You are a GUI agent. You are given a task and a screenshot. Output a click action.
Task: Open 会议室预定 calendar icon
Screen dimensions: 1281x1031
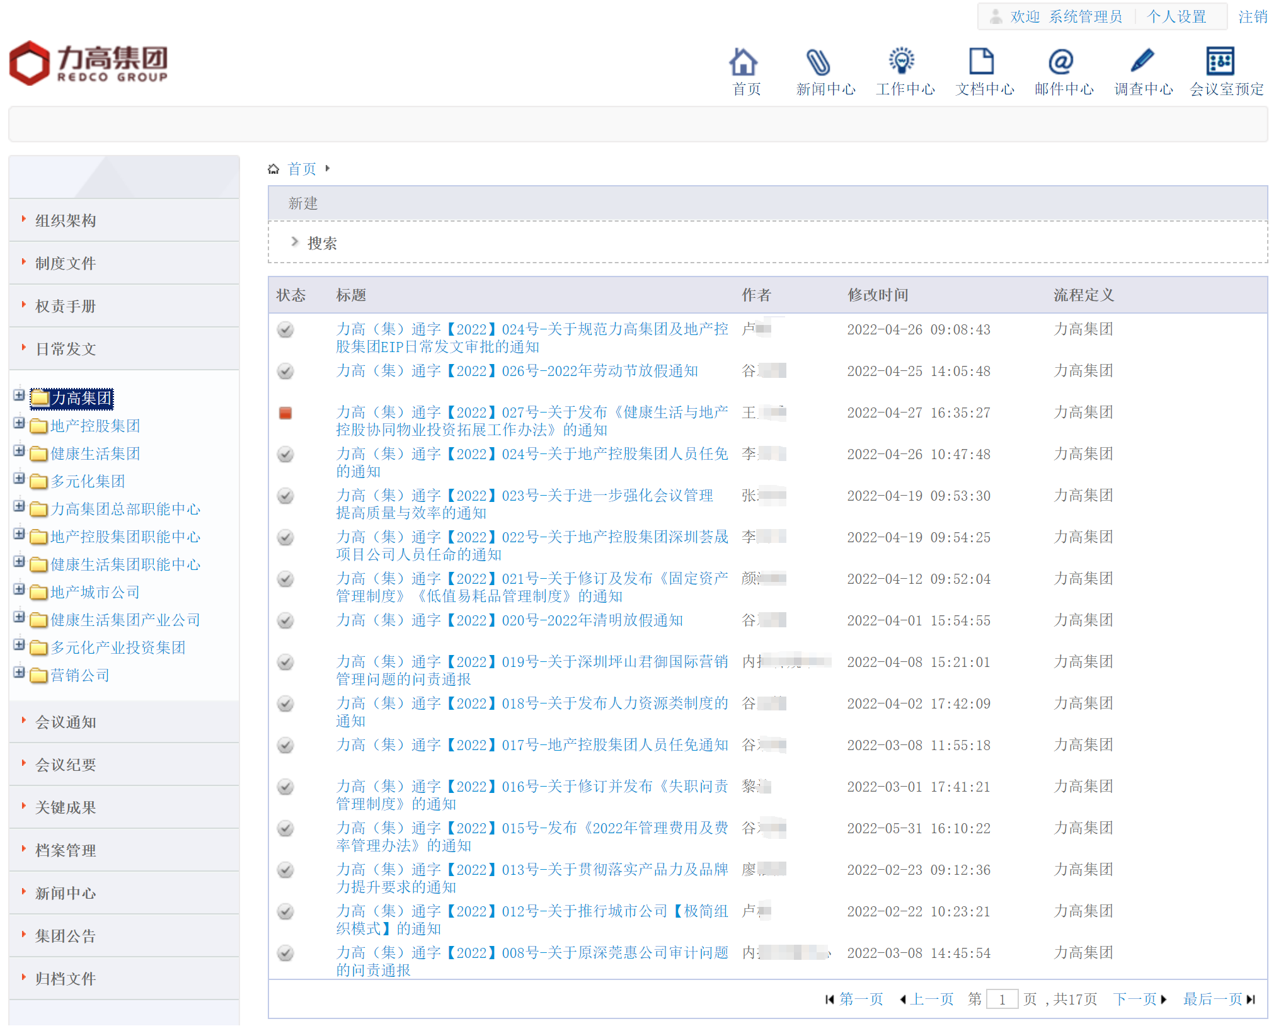[1221, 61]
